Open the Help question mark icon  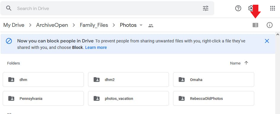click(x=238, y=8)
